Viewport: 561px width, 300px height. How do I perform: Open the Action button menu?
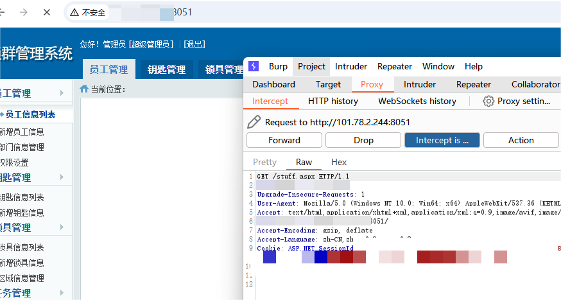pos(521,140)
